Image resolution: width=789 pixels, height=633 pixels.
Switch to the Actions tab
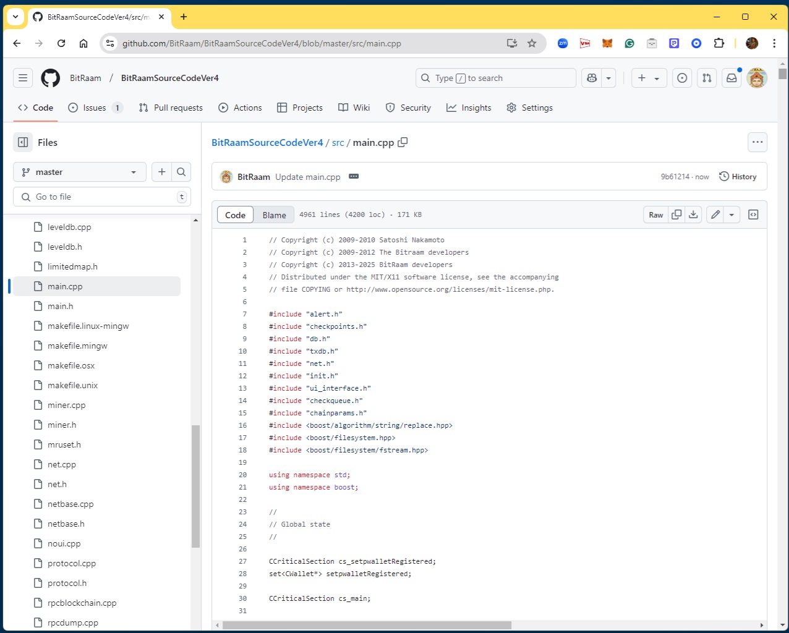241,108
